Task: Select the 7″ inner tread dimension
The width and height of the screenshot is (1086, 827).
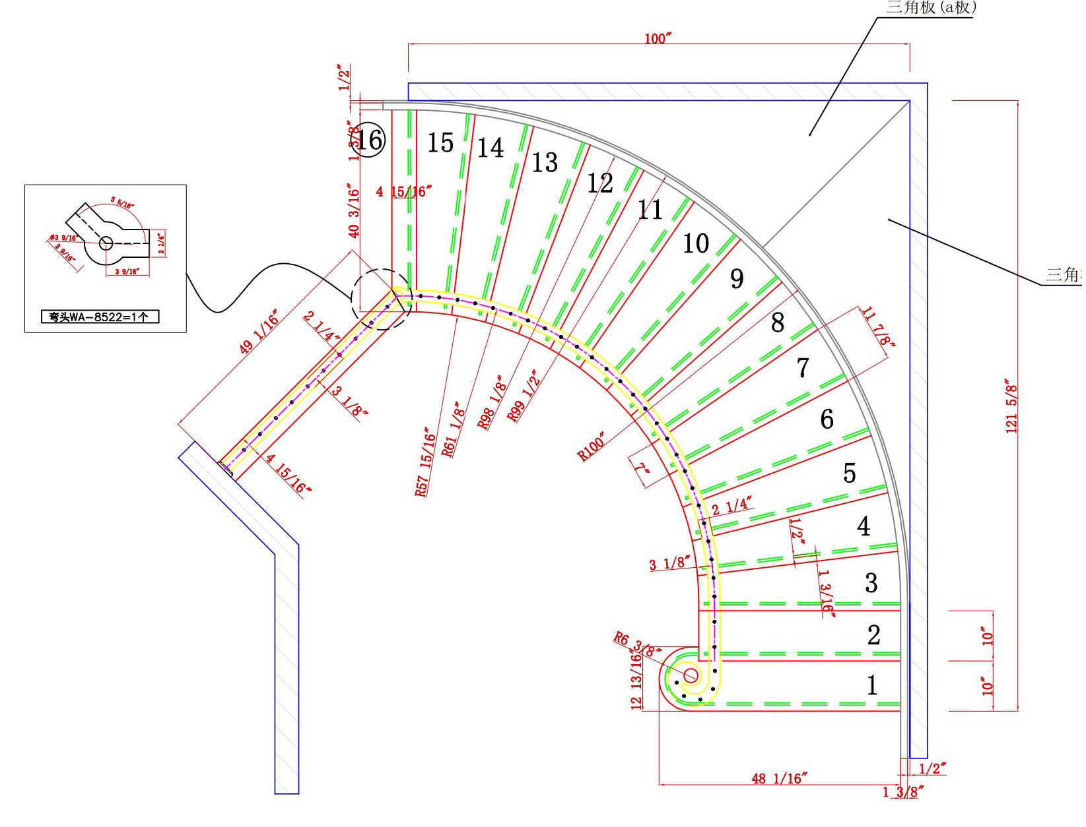Action: tap(641, 470)
